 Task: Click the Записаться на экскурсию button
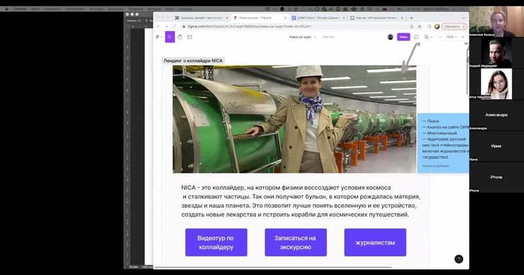click(x=296, y=242)
